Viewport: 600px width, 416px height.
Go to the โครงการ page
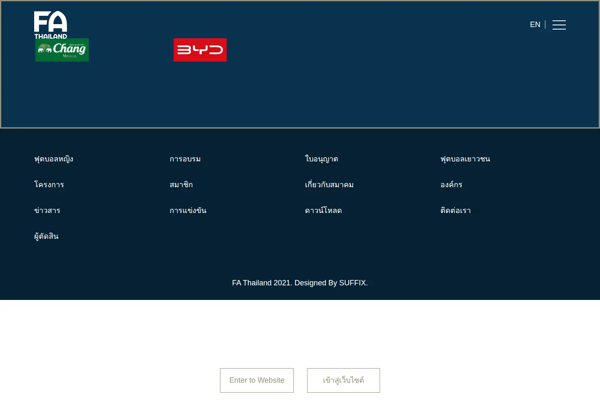coord(49,185)
